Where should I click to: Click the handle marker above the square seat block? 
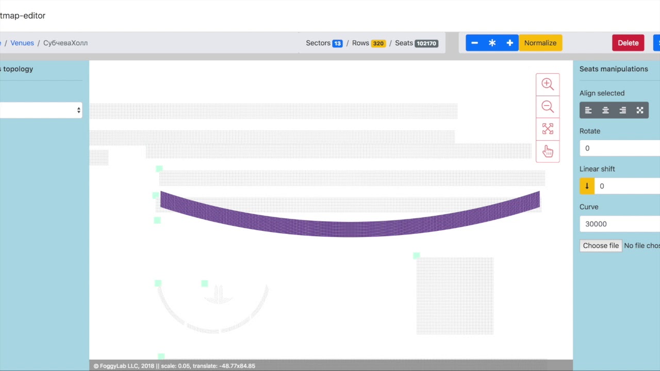(x=416, y=256)
